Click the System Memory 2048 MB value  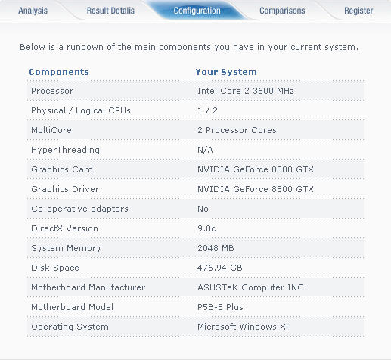pyautogui.click(x=216, y=248)
